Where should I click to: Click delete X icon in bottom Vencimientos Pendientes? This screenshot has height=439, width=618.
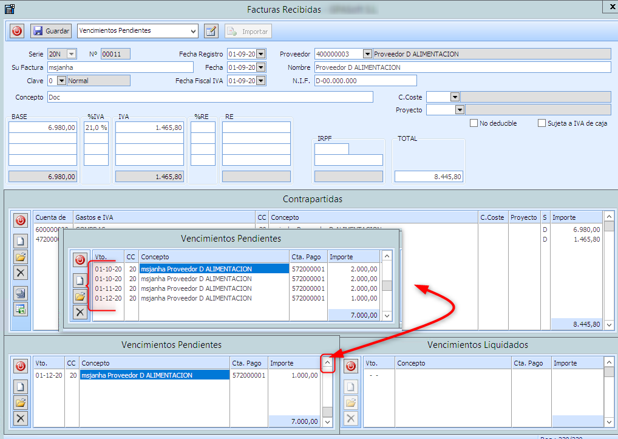point(21,418)
